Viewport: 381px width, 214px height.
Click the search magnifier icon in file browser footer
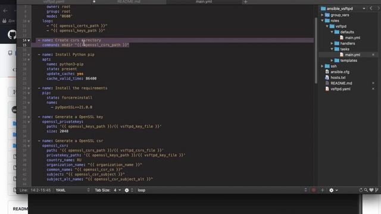[x=366, y=190]
